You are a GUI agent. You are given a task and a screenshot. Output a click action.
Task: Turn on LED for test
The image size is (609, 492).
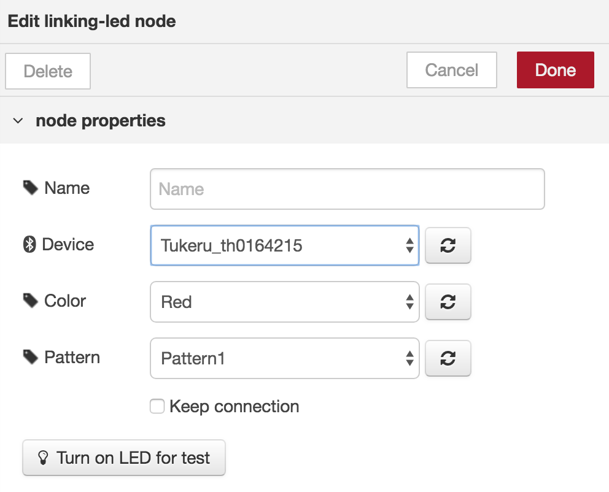[x=124, y=458]
